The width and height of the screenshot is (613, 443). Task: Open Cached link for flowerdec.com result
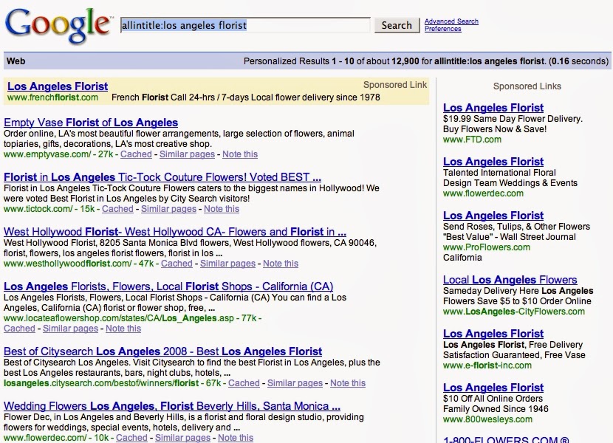click(x=131, y=438)
